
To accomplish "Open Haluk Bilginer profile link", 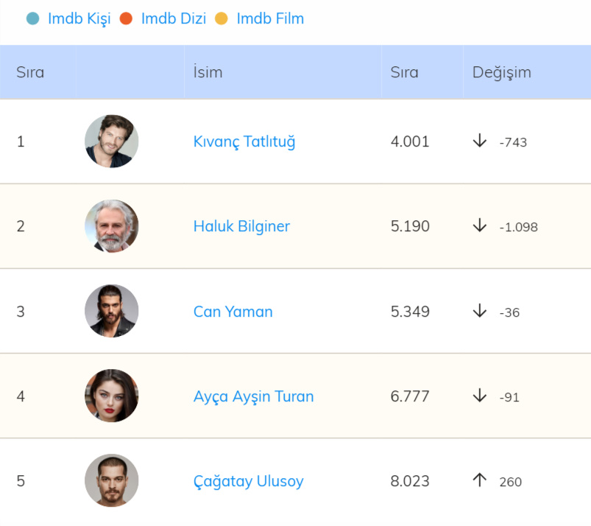I will click(x=241, y=226).
